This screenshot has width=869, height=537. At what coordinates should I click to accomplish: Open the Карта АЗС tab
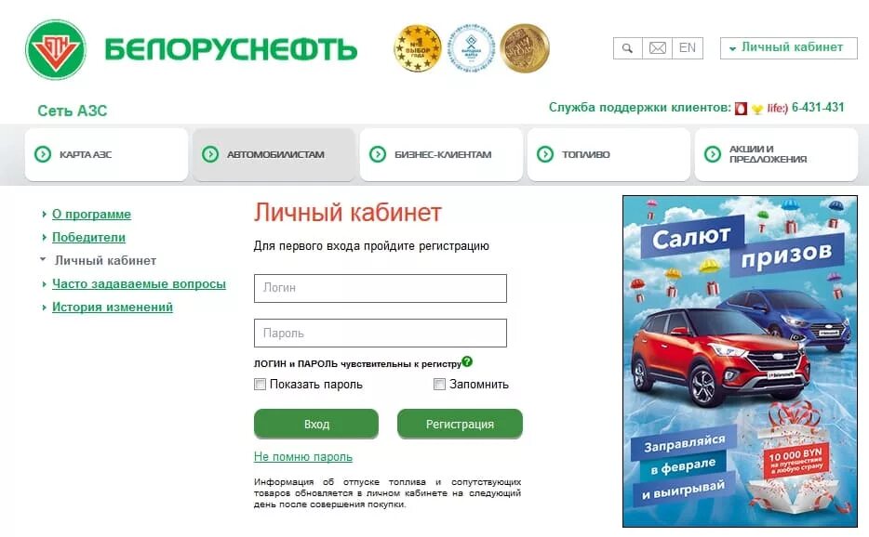point(106,154)
